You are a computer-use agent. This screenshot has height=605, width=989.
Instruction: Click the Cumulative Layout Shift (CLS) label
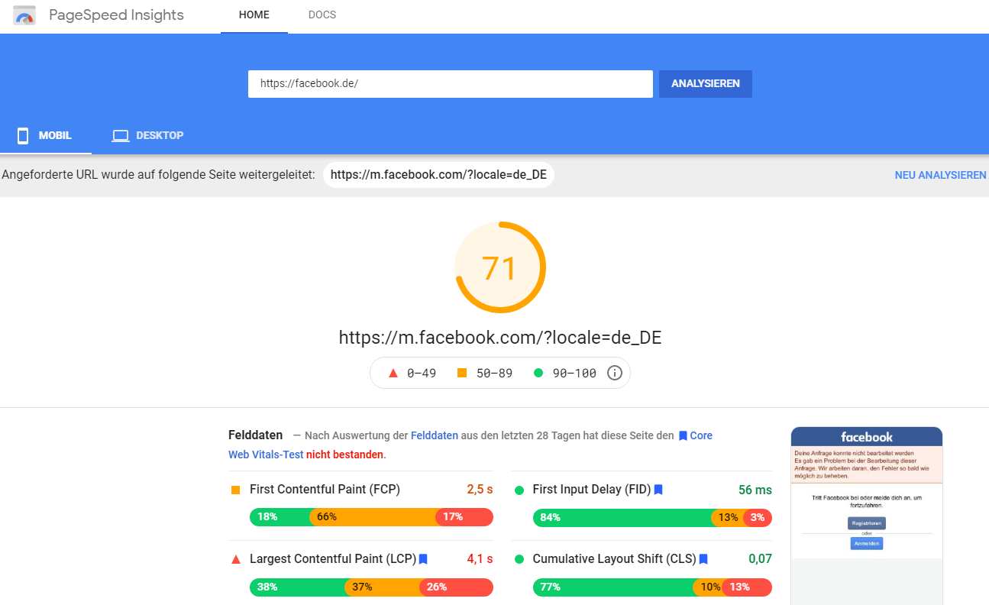615,559
